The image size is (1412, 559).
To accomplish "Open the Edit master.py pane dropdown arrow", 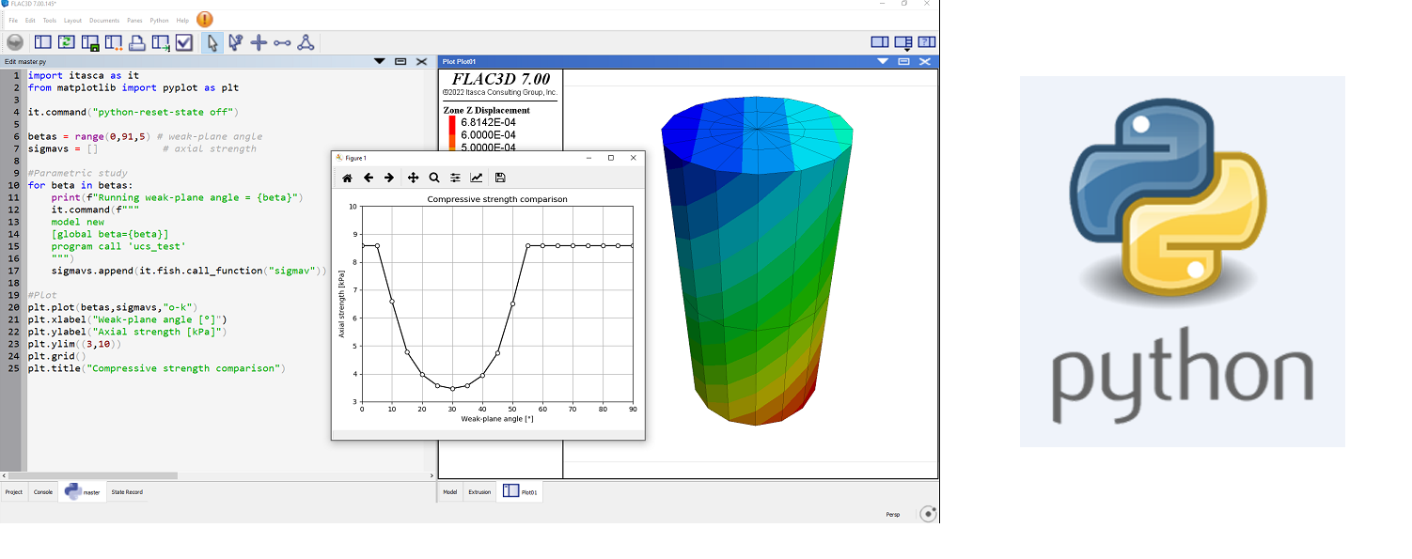I will [380, 61].
